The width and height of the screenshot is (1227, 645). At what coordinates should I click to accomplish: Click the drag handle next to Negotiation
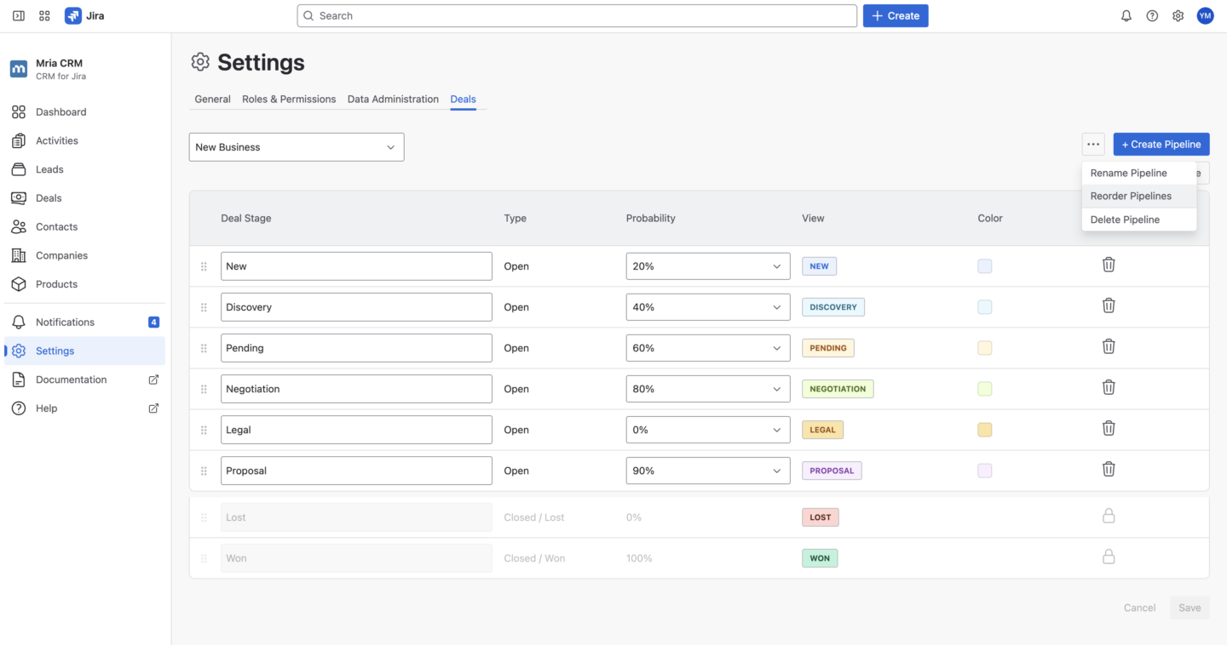204,388
